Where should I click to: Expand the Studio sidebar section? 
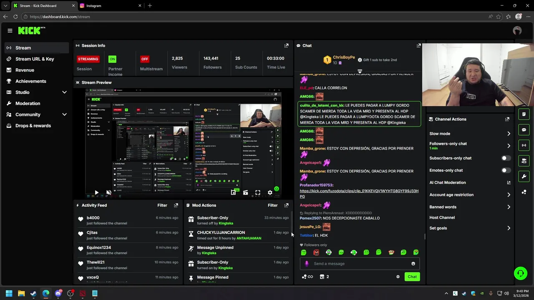click(64, 92)
